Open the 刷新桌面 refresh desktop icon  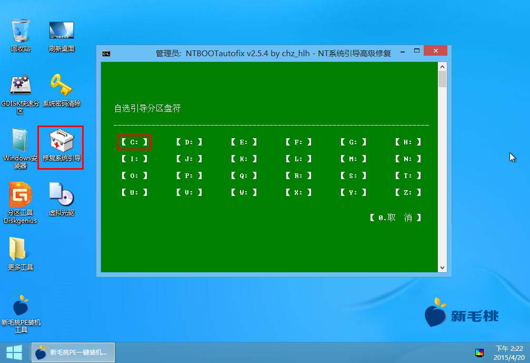click(62, 36)
